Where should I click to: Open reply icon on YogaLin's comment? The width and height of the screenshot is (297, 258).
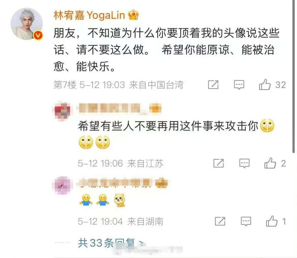coord(239,85)
